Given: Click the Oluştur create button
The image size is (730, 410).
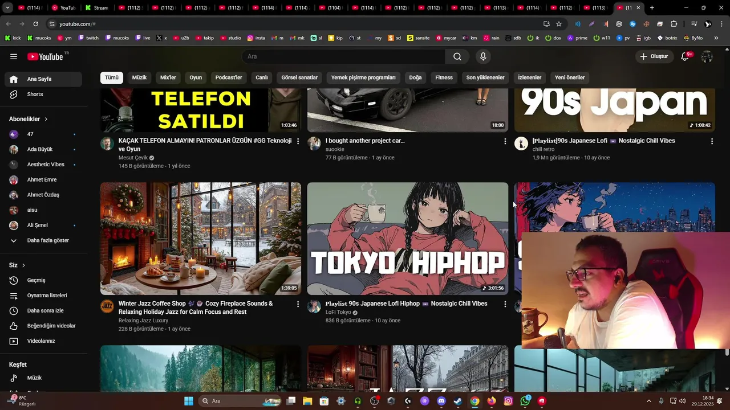Looking at the screenshot, I should [654, 56].
